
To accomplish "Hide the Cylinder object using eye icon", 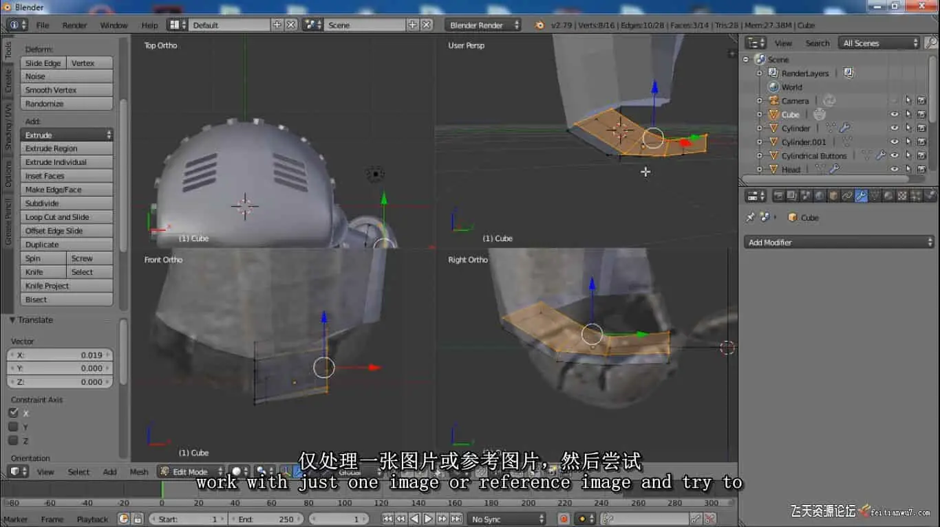I will pos(895,128).
